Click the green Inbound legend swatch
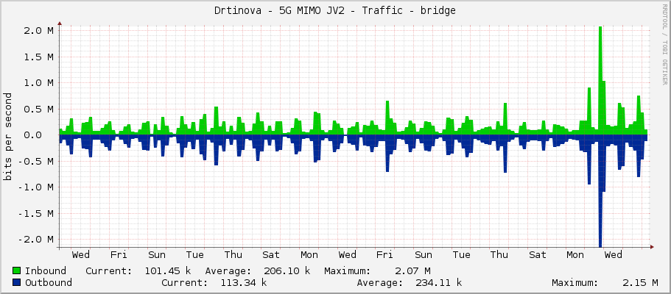Viewport: 671px width, 294px height. (x=17, y=271)
